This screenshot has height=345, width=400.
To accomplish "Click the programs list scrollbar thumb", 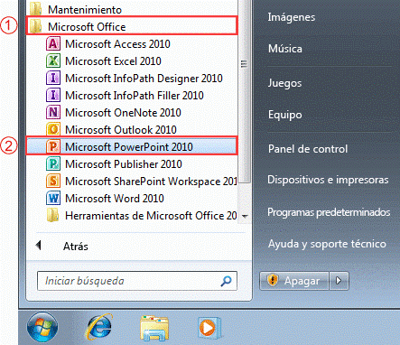I will coord(245,91).
